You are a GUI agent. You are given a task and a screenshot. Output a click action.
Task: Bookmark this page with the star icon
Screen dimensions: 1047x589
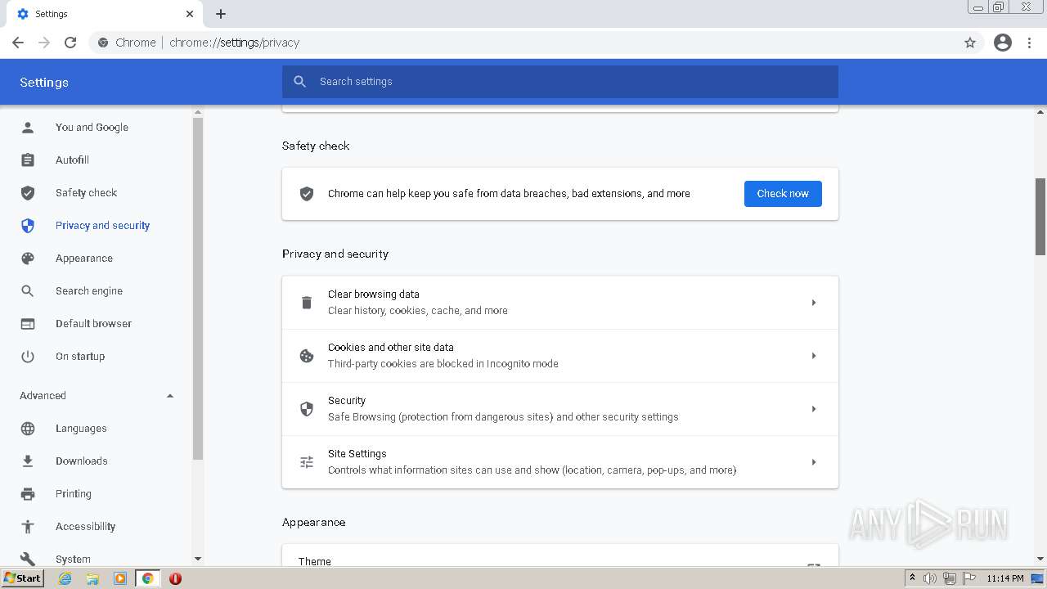click(x=970, y=43)
